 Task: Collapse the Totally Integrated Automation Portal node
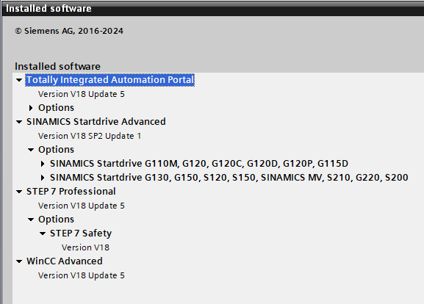pos(19,80)
